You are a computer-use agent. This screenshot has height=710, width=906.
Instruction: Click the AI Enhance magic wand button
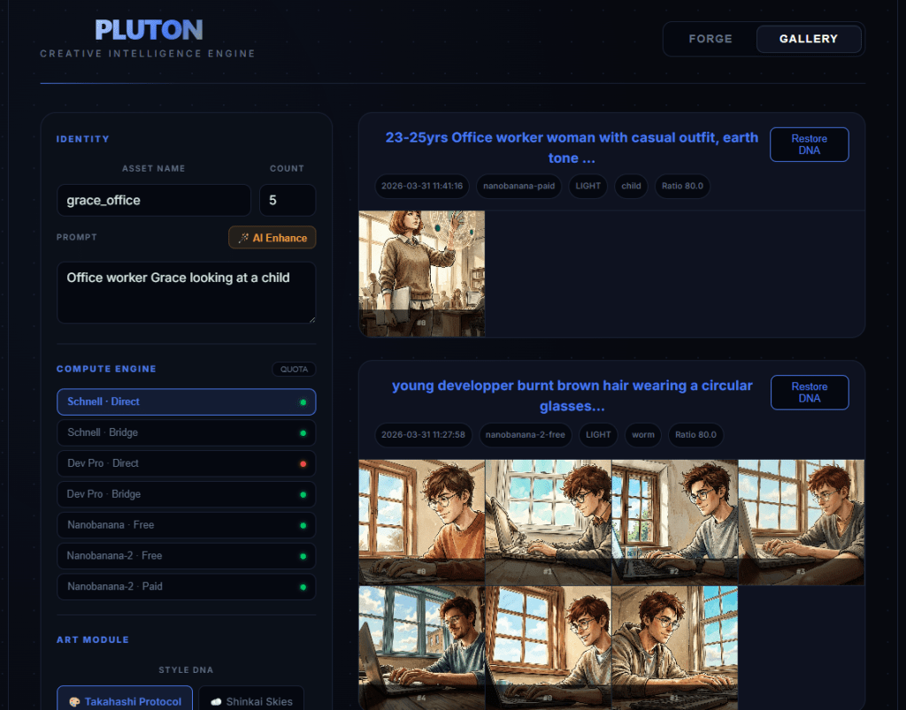pyautogui.click(x=273, y=238)
